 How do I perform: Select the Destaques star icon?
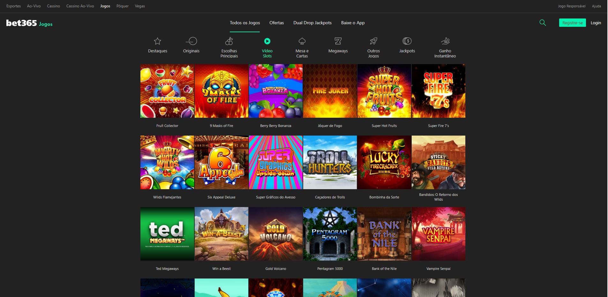[158, 41]
